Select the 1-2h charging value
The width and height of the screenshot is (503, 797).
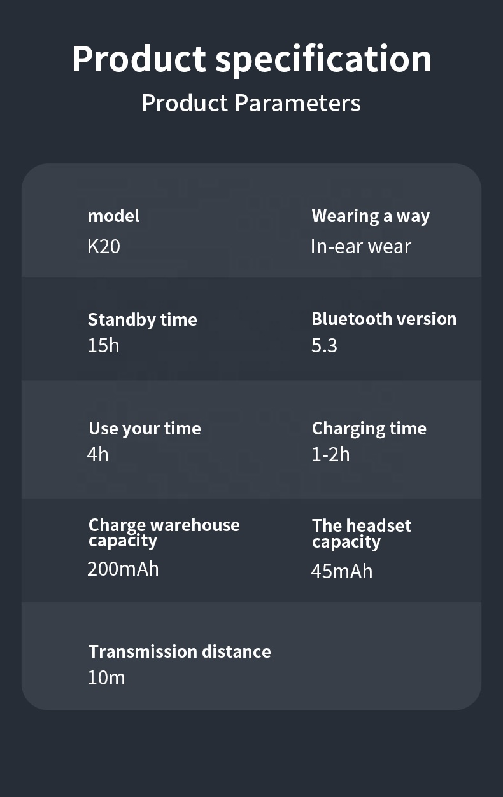[330, 454]
